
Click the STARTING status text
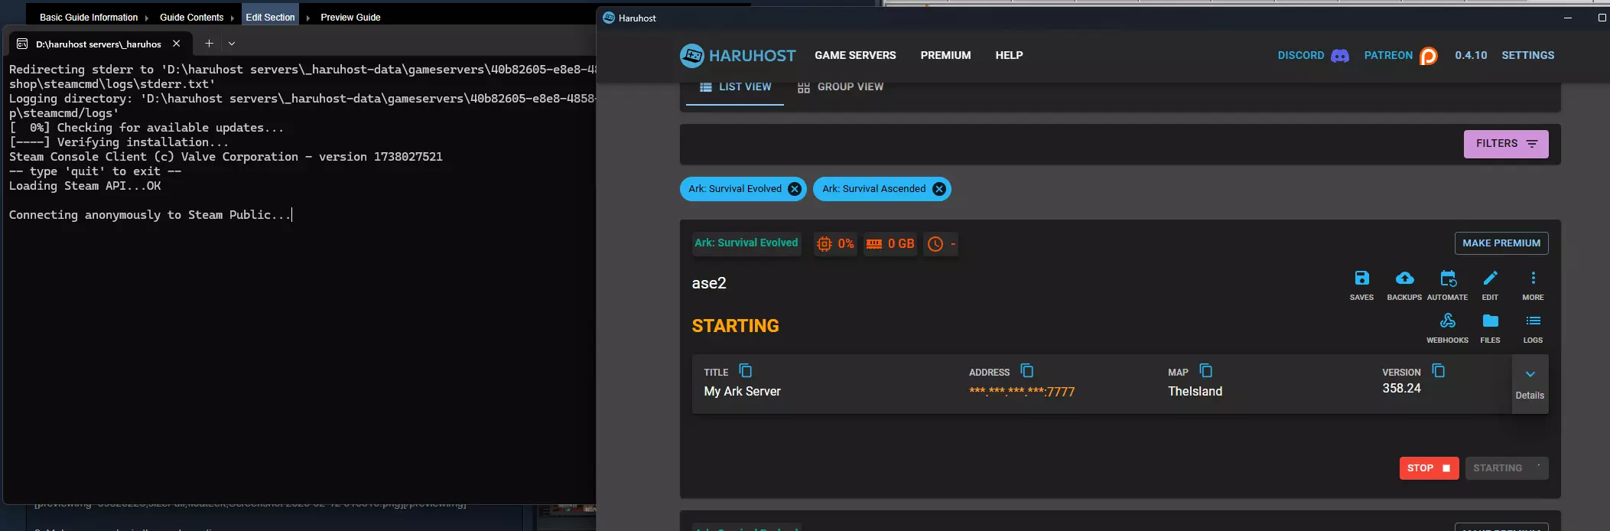pos(735,326)
